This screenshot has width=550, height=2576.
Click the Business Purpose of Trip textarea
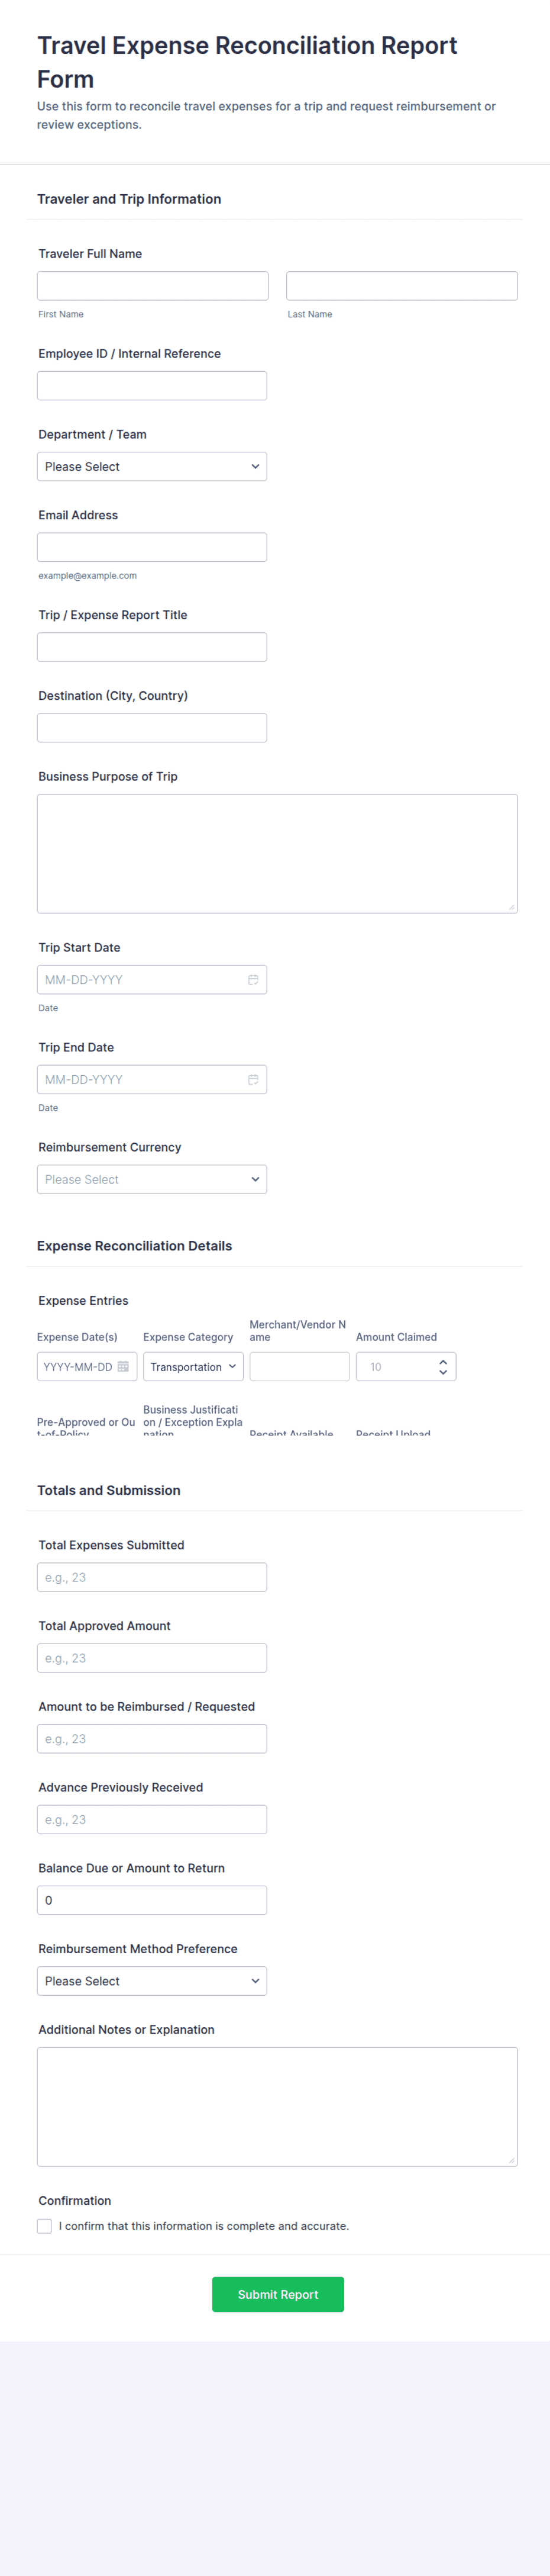tap(277, 853)
